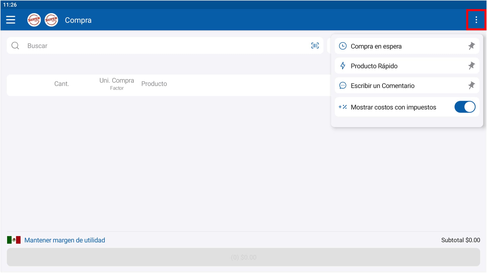This screenshot has width=487, height=273.
Task: Pin the Escribir un Comentario option
Action: point(471,86)
